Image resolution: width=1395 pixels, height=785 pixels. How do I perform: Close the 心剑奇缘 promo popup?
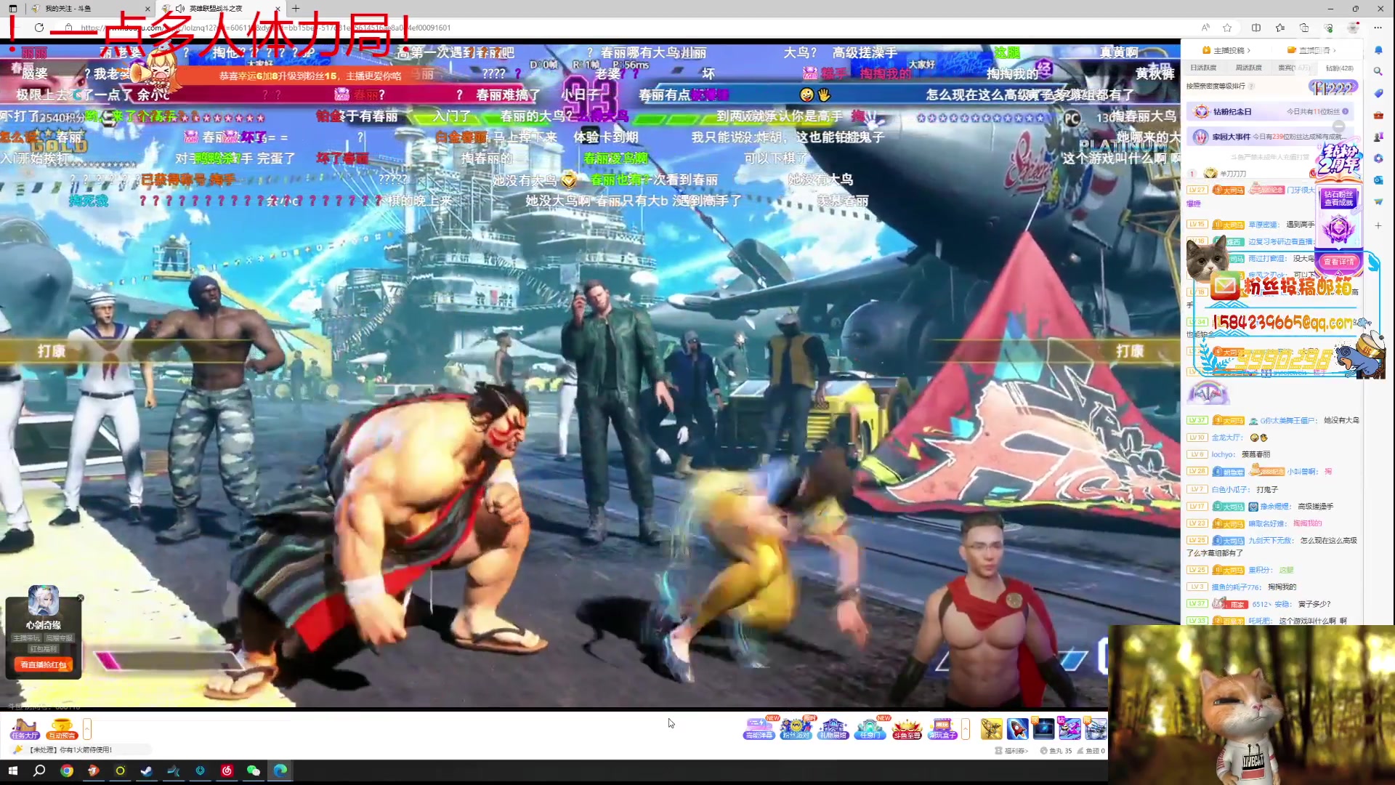click(x=81, y=598)
